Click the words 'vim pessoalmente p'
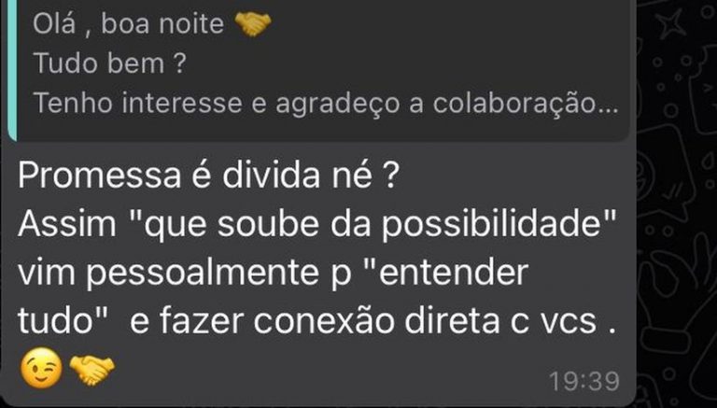This screenshot has width=717, height=408. tap(184, 274)
